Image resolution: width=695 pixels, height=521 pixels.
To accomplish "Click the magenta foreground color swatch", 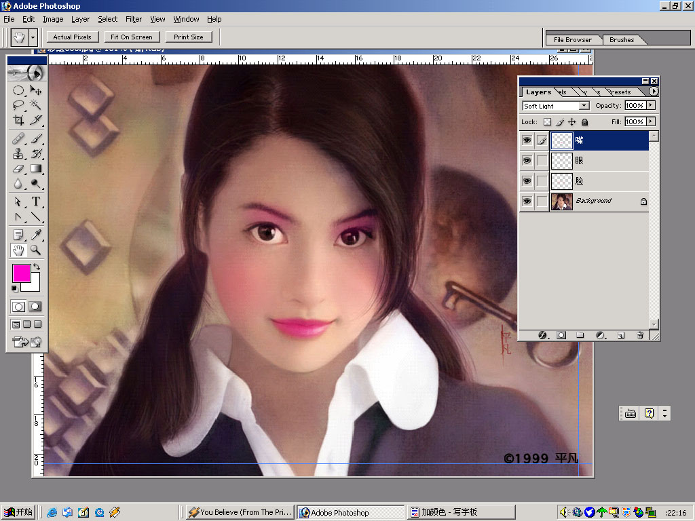I will (21, 273).
